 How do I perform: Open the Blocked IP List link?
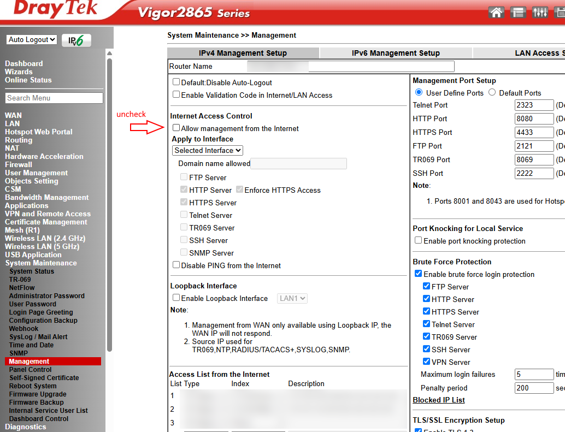[438, 400]
